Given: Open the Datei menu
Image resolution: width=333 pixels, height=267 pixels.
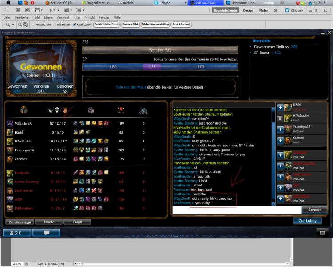Looking at the screenshot, I should pyautogui.click(x=7, y=17).
